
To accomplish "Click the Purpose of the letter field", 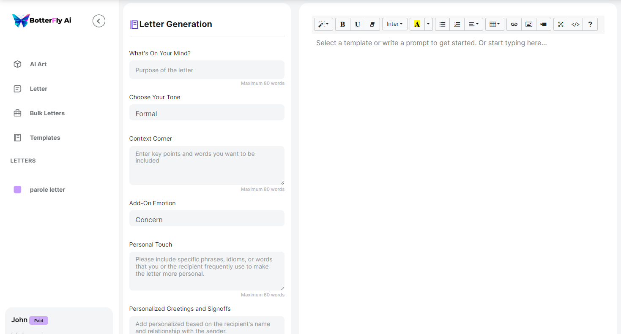I will pos(207,70).
